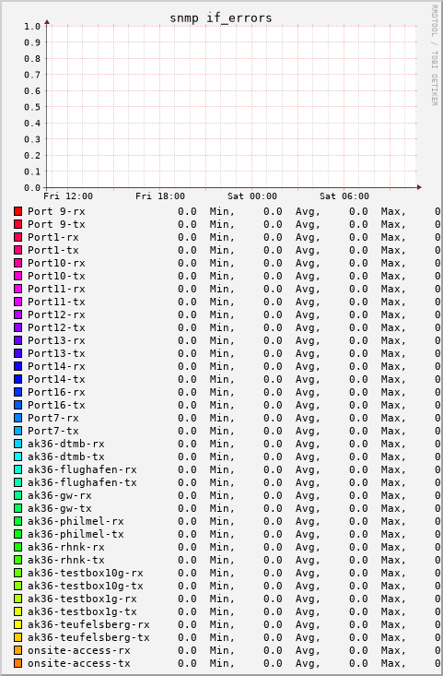
Task: Select the 'Port13-tx' legend label
Action: coord(56,353)
